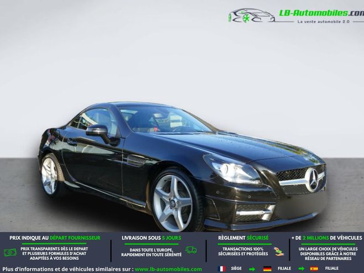Screen dimensions: 364x273
Task: Open the www.lb-automobiles.com link
Action: click(x=168, y=270)
